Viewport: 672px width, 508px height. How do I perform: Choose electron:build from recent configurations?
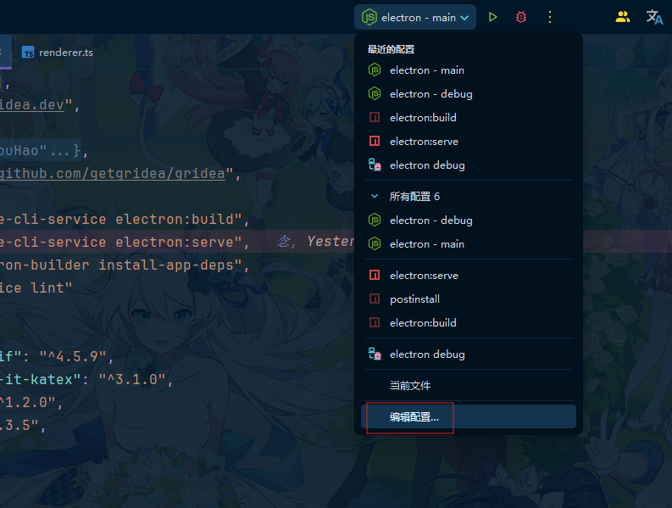click(x=423, y=118)
